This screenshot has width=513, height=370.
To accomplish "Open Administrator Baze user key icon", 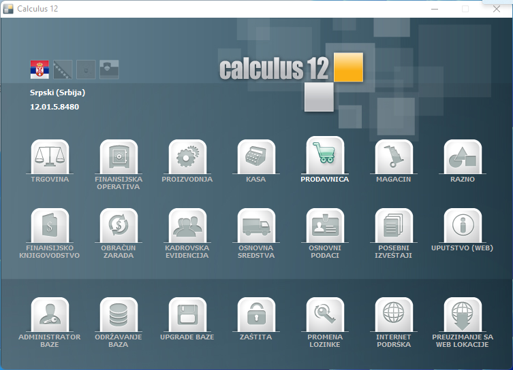I will click(50, 314).
